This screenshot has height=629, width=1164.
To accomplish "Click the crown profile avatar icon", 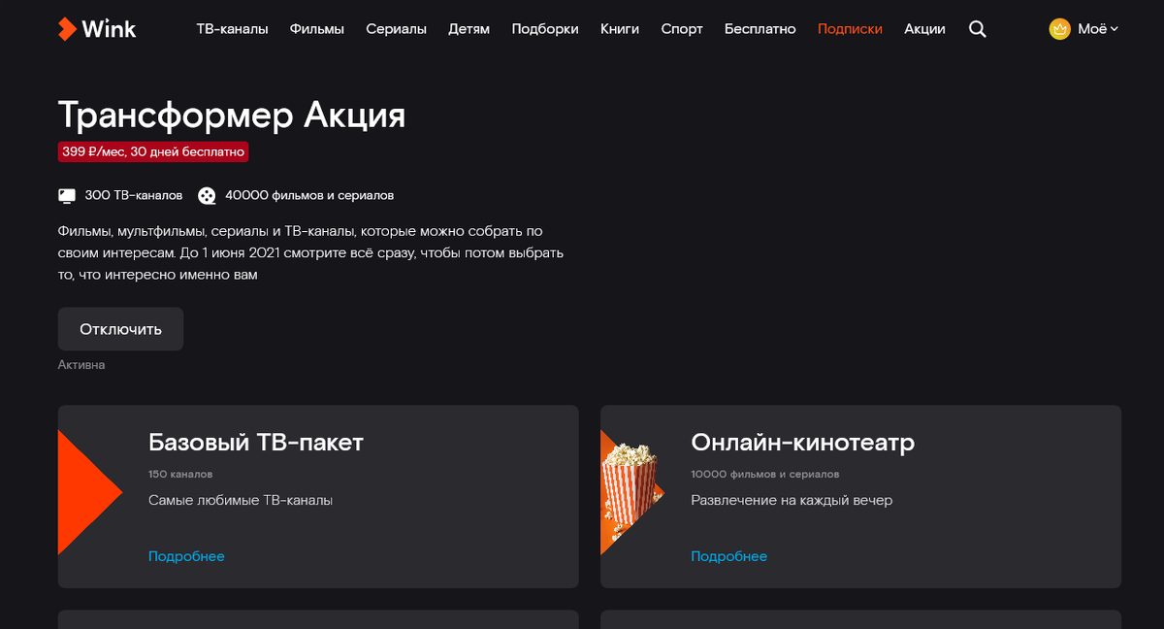I will [1059, 29].
